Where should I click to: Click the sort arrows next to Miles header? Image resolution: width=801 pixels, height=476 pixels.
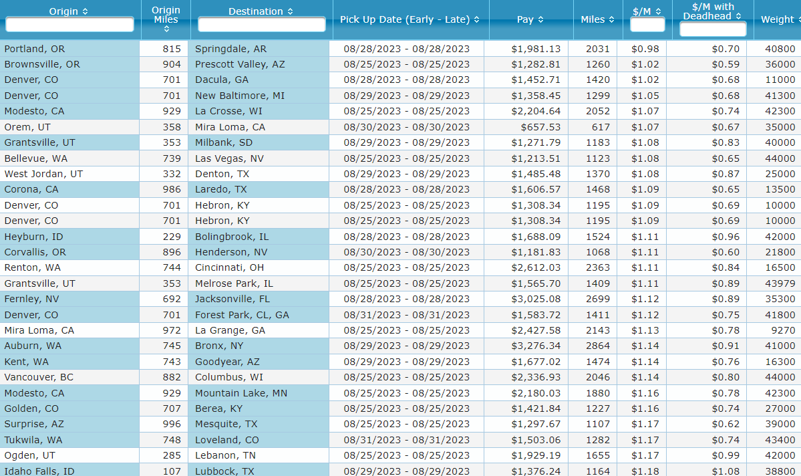click(611, 20)
